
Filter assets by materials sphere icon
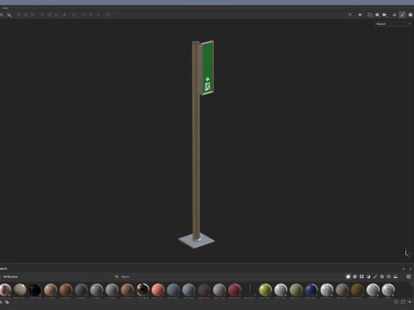[x=348, y=276]
